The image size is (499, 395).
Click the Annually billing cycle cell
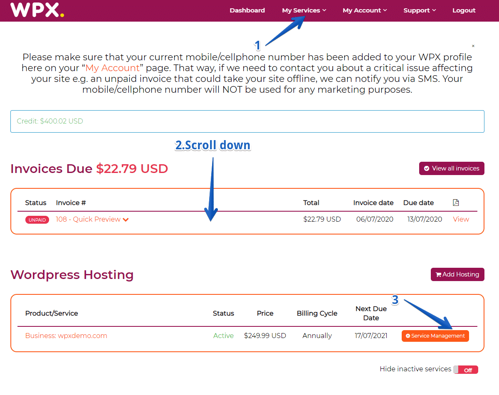point(317,336)
